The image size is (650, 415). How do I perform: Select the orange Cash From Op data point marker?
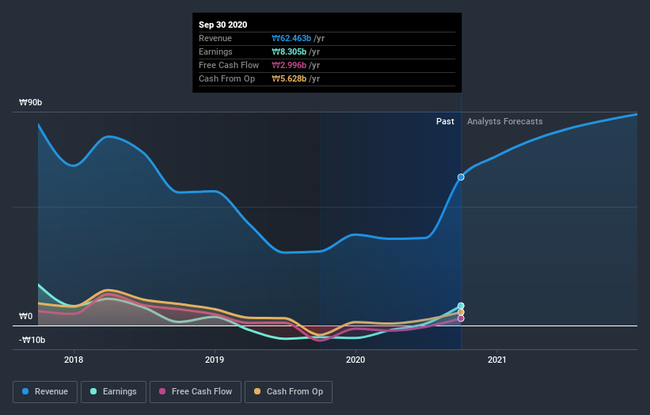(461, 312)
